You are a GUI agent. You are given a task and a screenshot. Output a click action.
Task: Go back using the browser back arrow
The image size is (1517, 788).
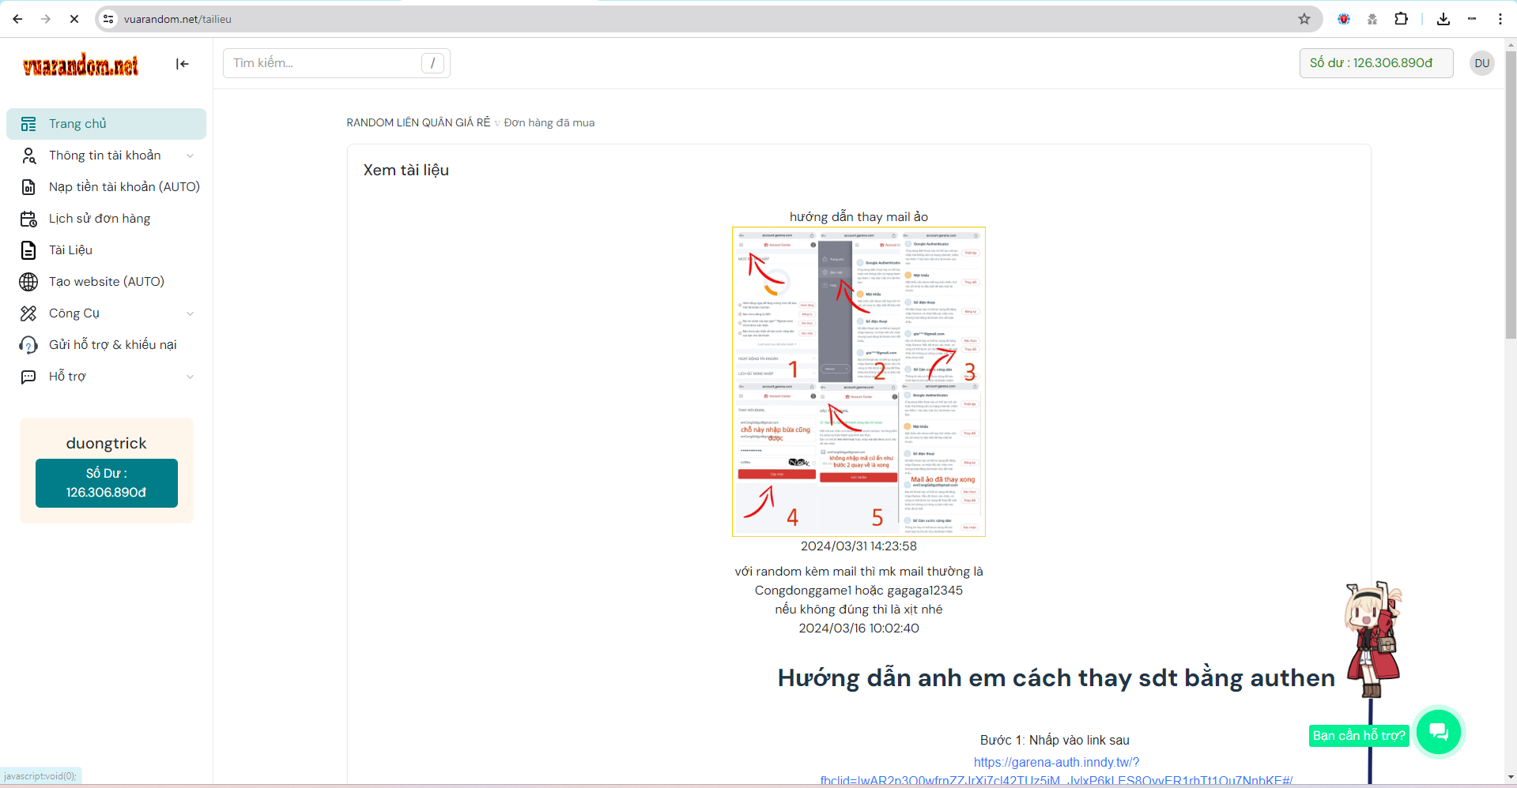pyautogui.click(x=17, y=19)
